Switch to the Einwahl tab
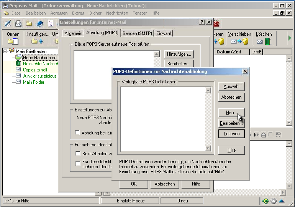The image size is (295, 207). point(164,33)
